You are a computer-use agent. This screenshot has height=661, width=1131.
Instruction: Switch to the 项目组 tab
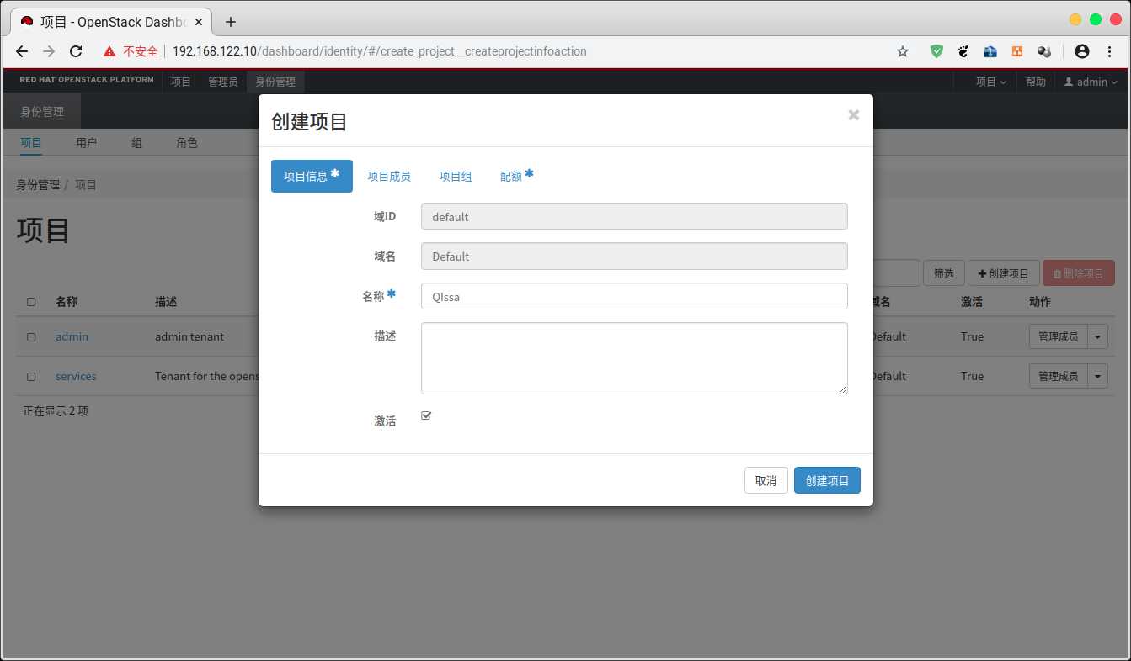pyautogui.click(x=456, y=177)
